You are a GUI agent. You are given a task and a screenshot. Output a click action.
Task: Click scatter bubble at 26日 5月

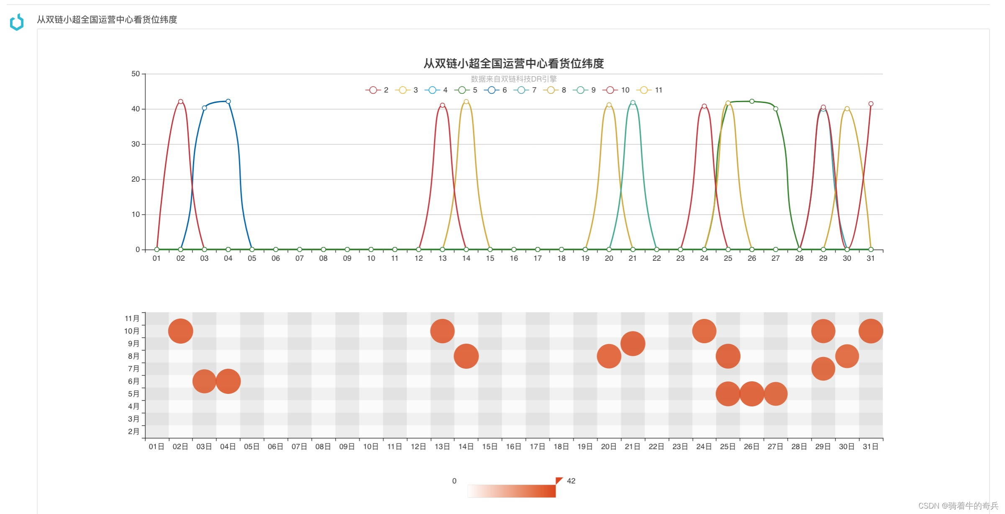click(x=751, y=394)
